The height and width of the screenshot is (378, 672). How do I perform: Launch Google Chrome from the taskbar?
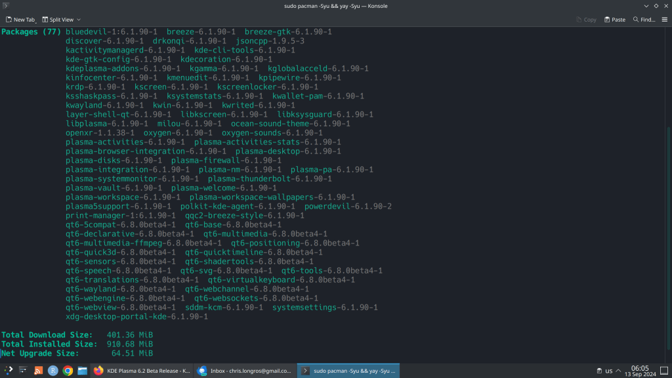tap(68, 370)
